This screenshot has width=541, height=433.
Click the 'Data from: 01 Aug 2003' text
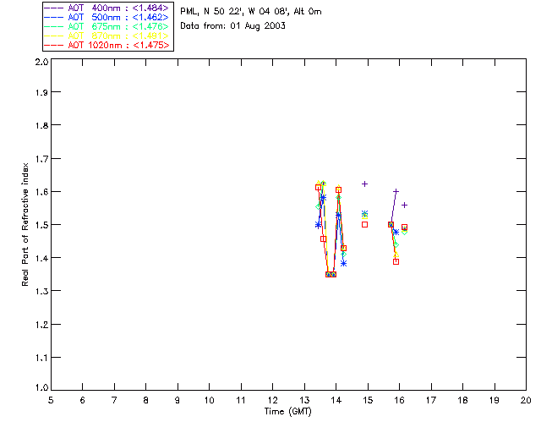tap(232, 26)
